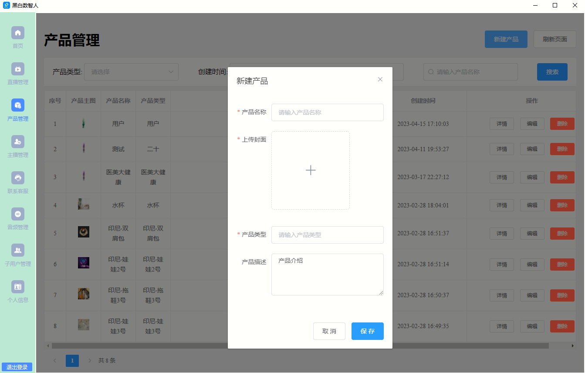Open 详情 for the 2023-04-11 row

coord(502,149)
